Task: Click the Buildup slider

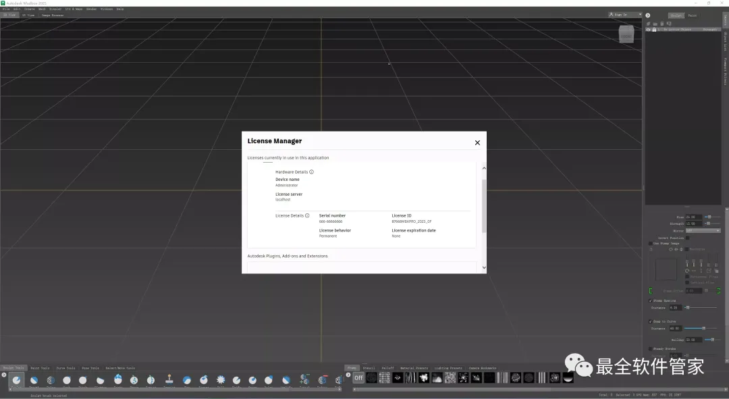Action: (x=712, y=340)
